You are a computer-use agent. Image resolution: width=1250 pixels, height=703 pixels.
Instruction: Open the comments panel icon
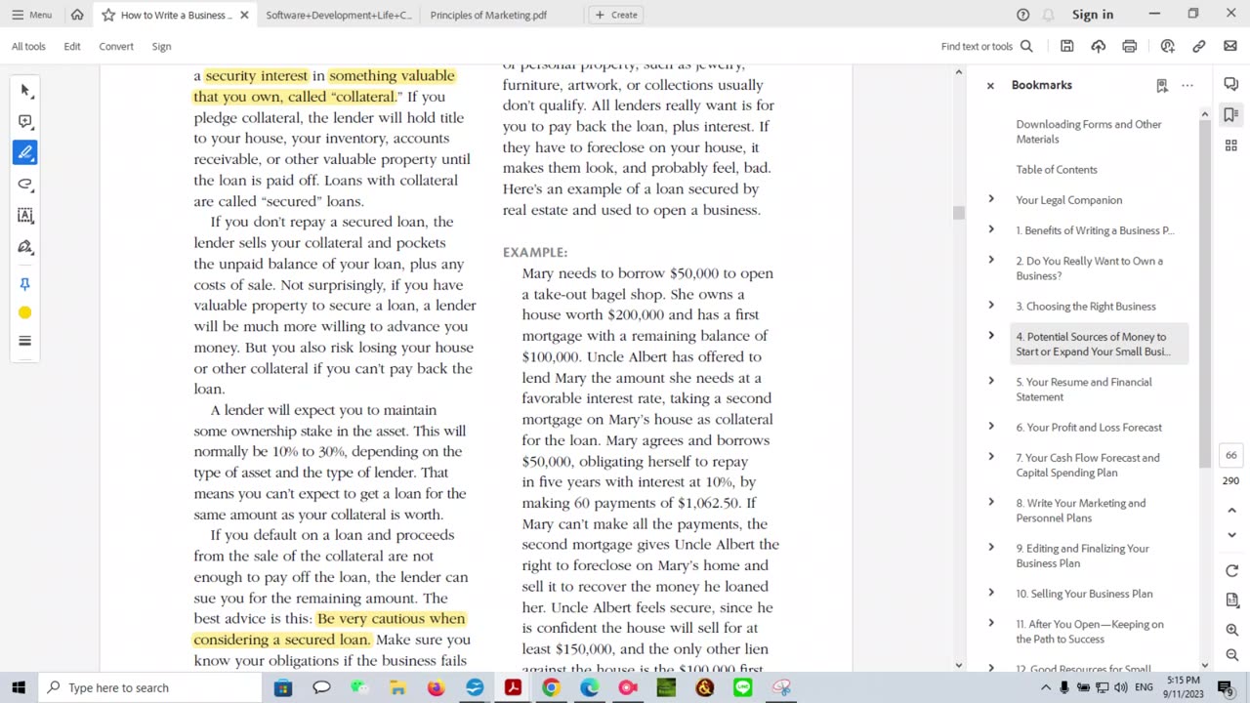pyautogui.click(x=1231, y=84)
